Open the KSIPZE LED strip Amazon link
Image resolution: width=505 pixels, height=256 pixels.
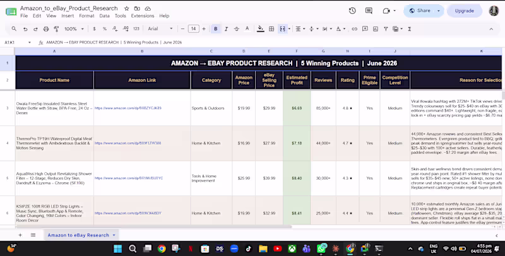[128, 213]
